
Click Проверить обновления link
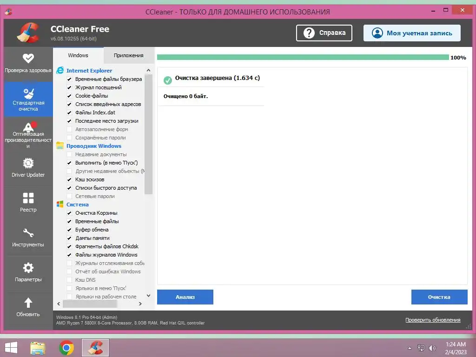433,320
